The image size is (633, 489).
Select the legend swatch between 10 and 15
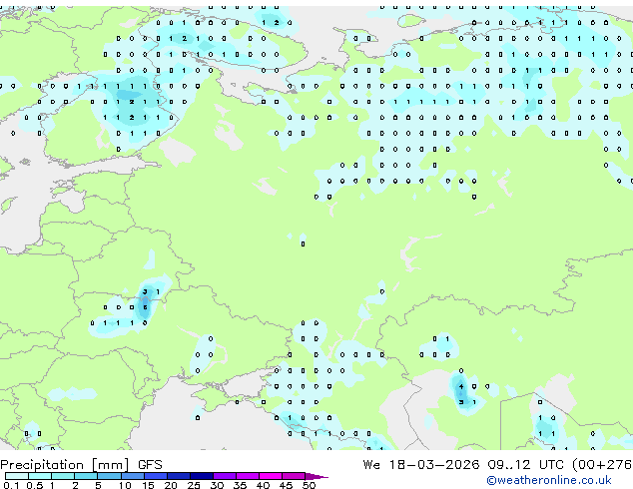click(x=132, y=476)
